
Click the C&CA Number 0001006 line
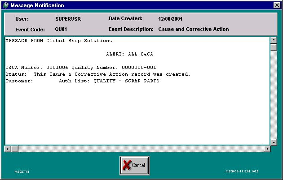(81, 68)
